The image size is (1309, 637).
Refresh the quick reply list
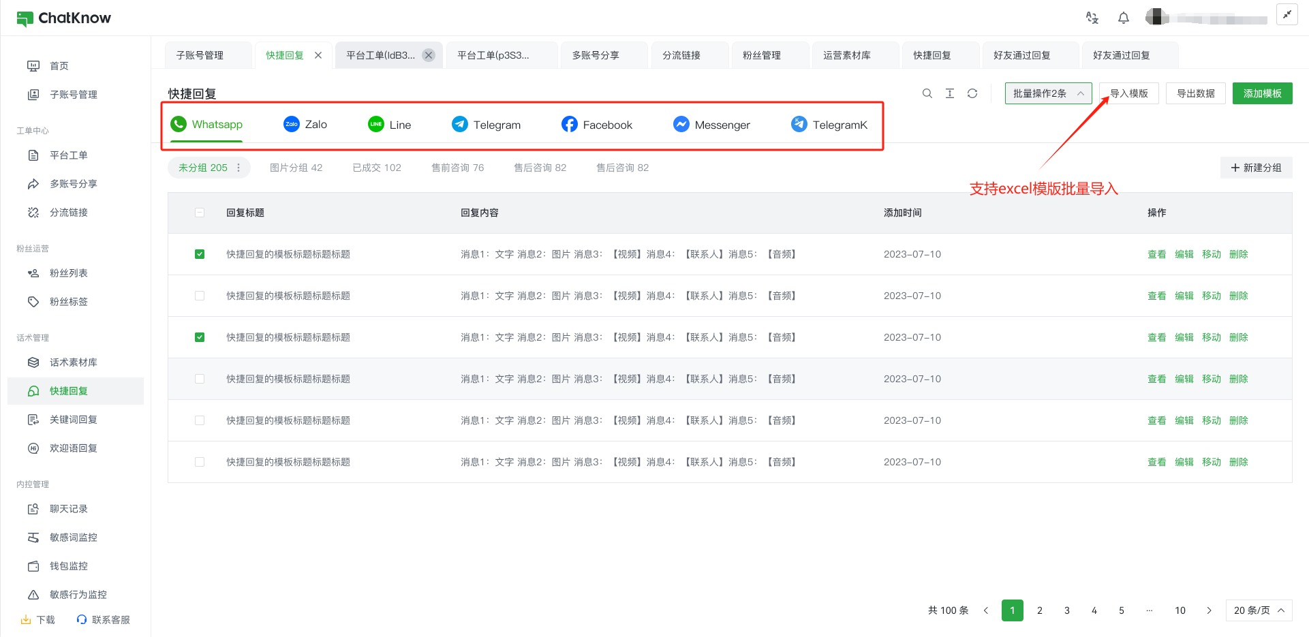click(972, 93)
